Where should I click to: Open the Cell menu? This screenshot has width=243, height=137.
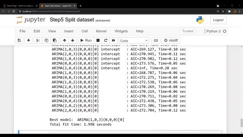85,31
